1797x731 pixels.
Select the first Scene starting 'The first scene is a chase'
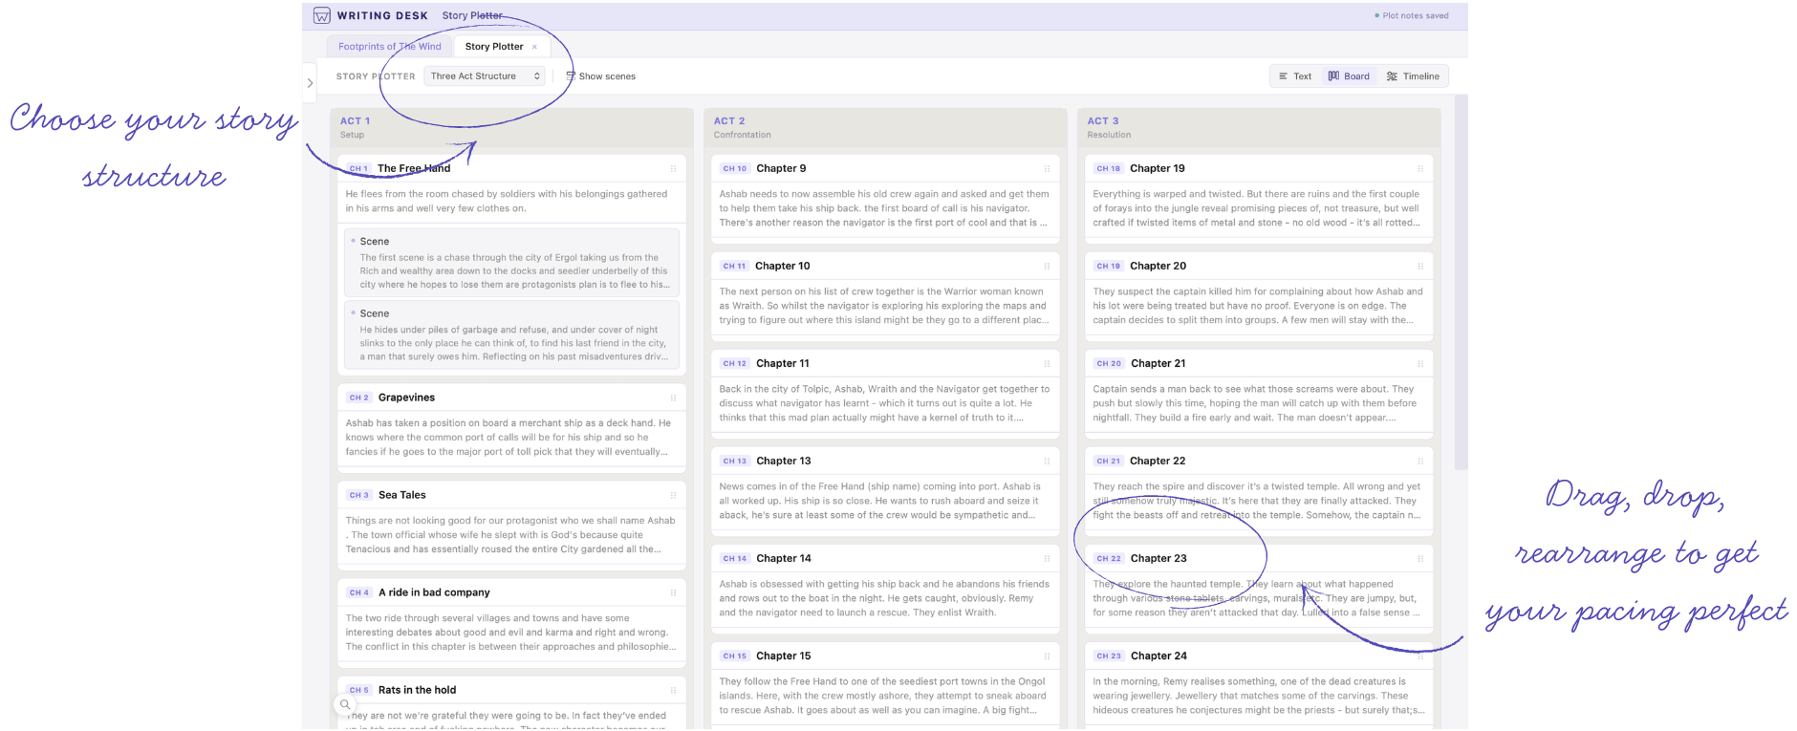pyautogui.click(x=511, y=263)
